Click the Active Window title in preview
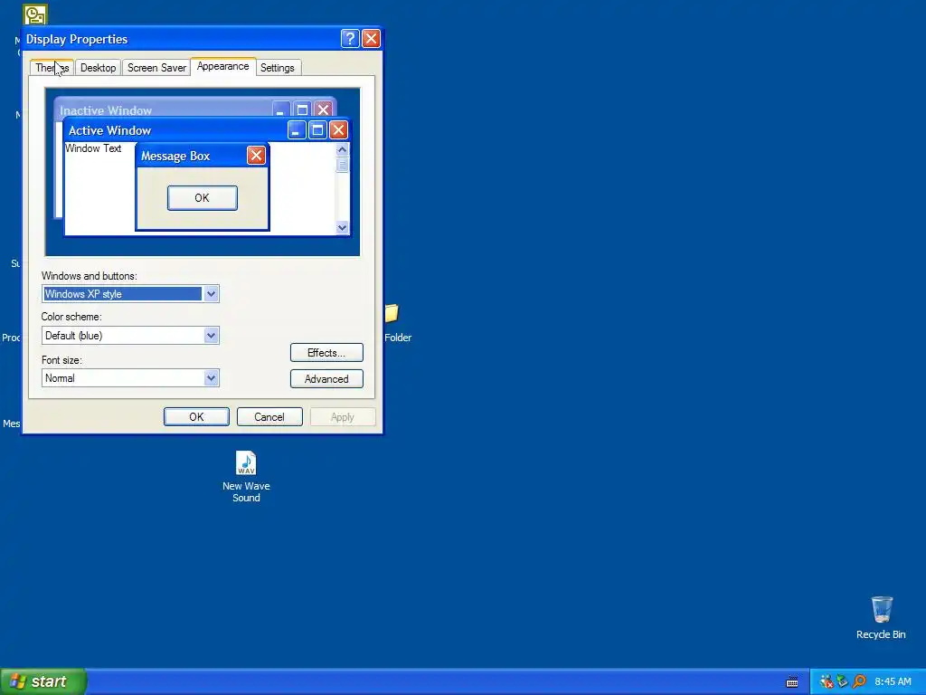The width and height of the screenshot is (926, 695). coord(109,130)
